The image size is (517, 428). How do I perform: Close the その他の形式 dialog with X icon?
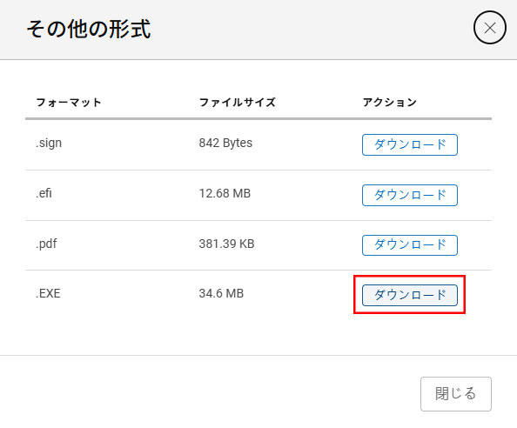point(490,28)
